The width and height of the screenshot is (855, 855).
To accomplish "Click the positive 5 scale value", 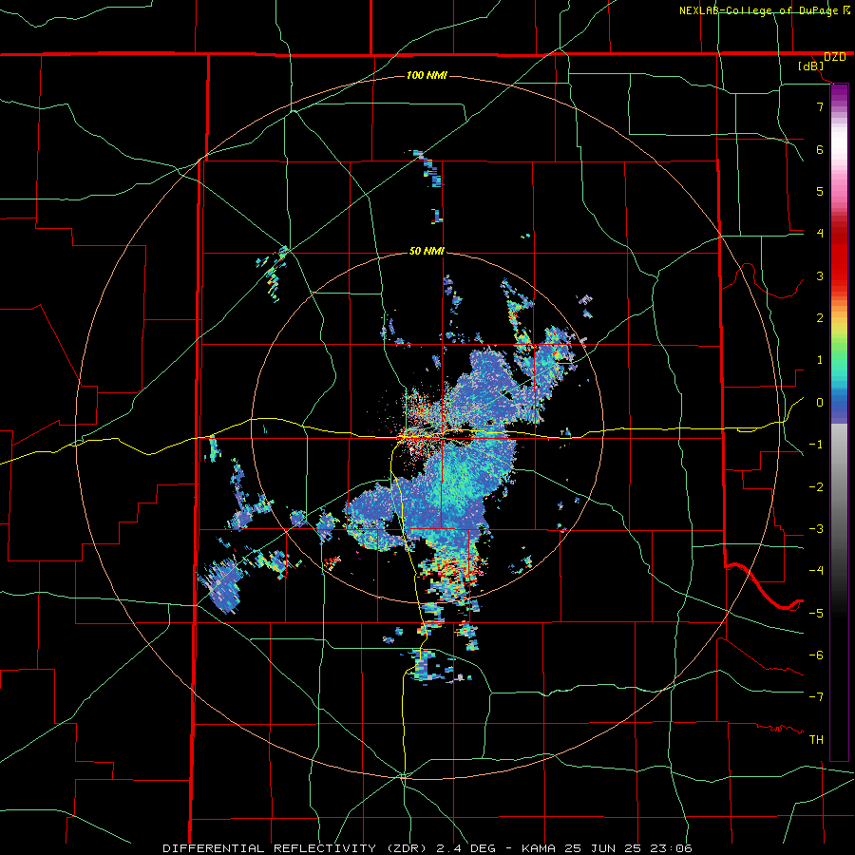I will click(820, 191).
